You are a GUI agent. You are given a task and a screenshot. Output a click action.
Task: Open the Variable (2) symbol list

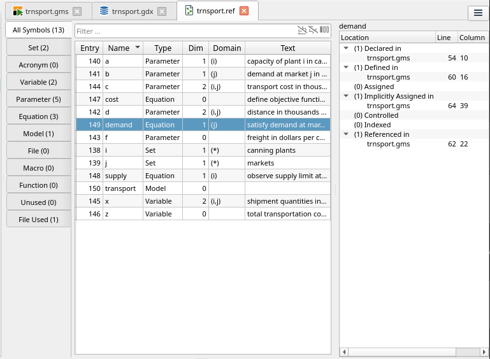pos(38,82)
